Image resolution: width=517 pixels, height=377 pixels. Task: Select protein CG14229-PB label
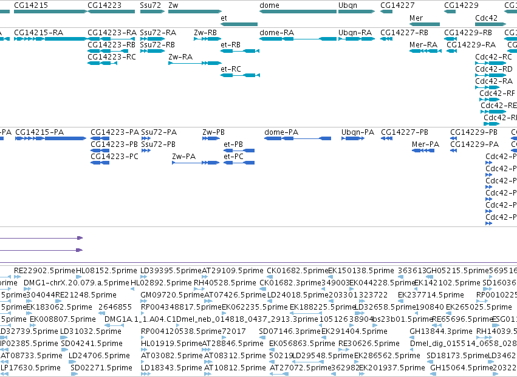[x=474, y=132]
